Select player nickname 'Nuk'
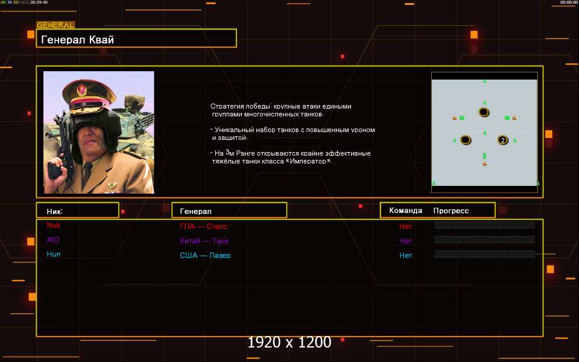 [x=54, y=225]
